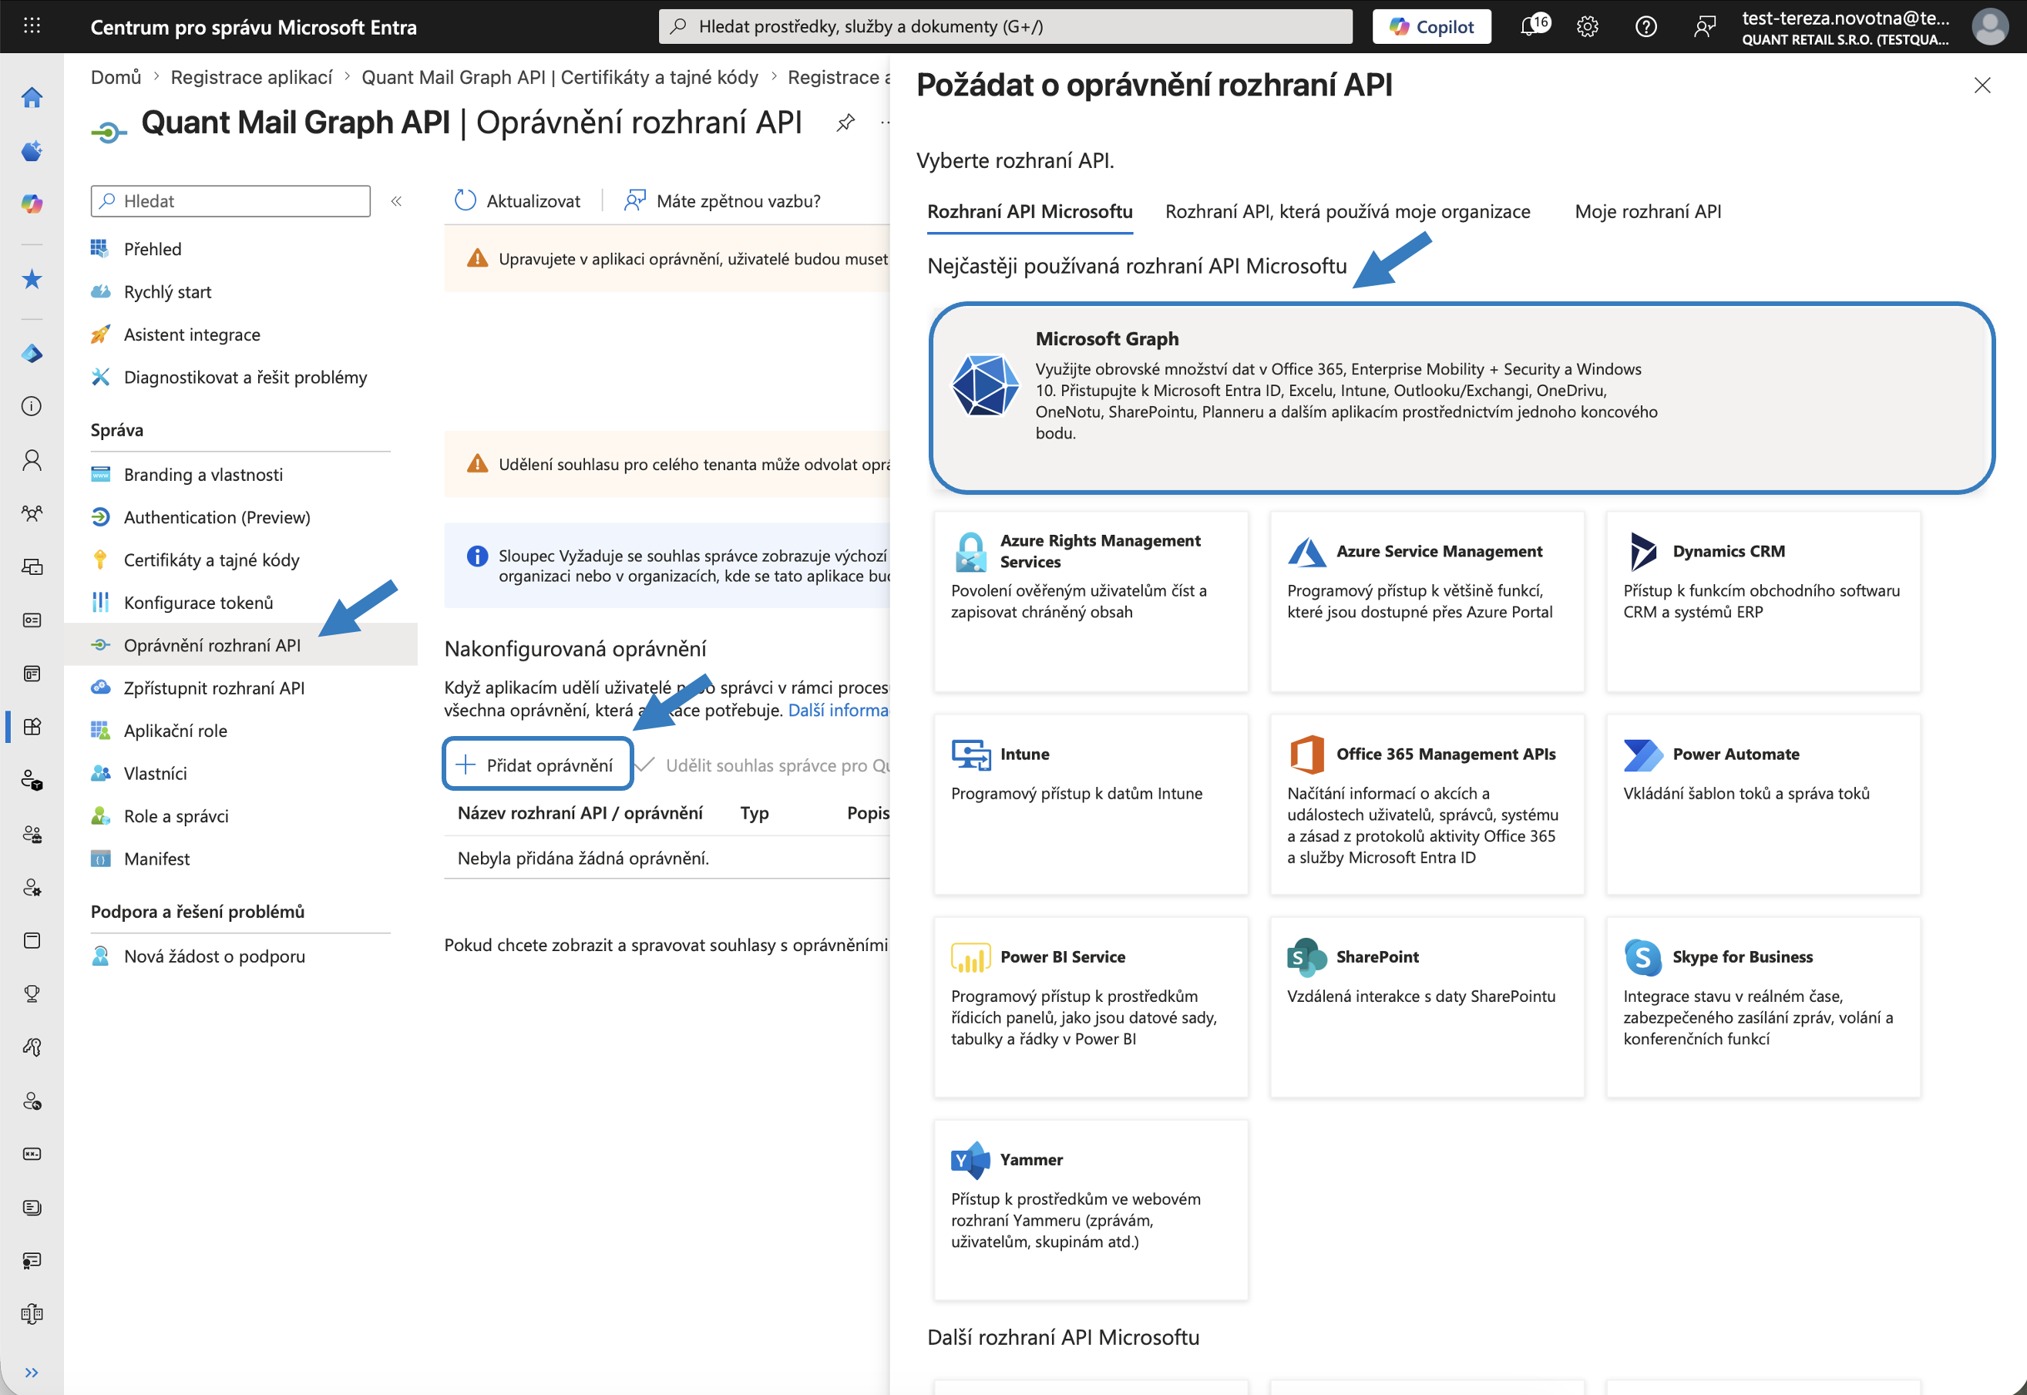Open the feedback person icon in header

(x=1705, y=26)
